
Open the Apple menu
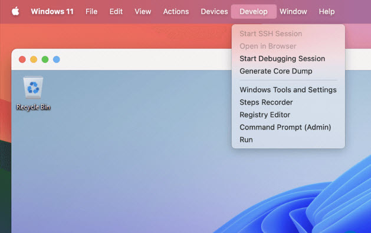[x=15, y=11]
